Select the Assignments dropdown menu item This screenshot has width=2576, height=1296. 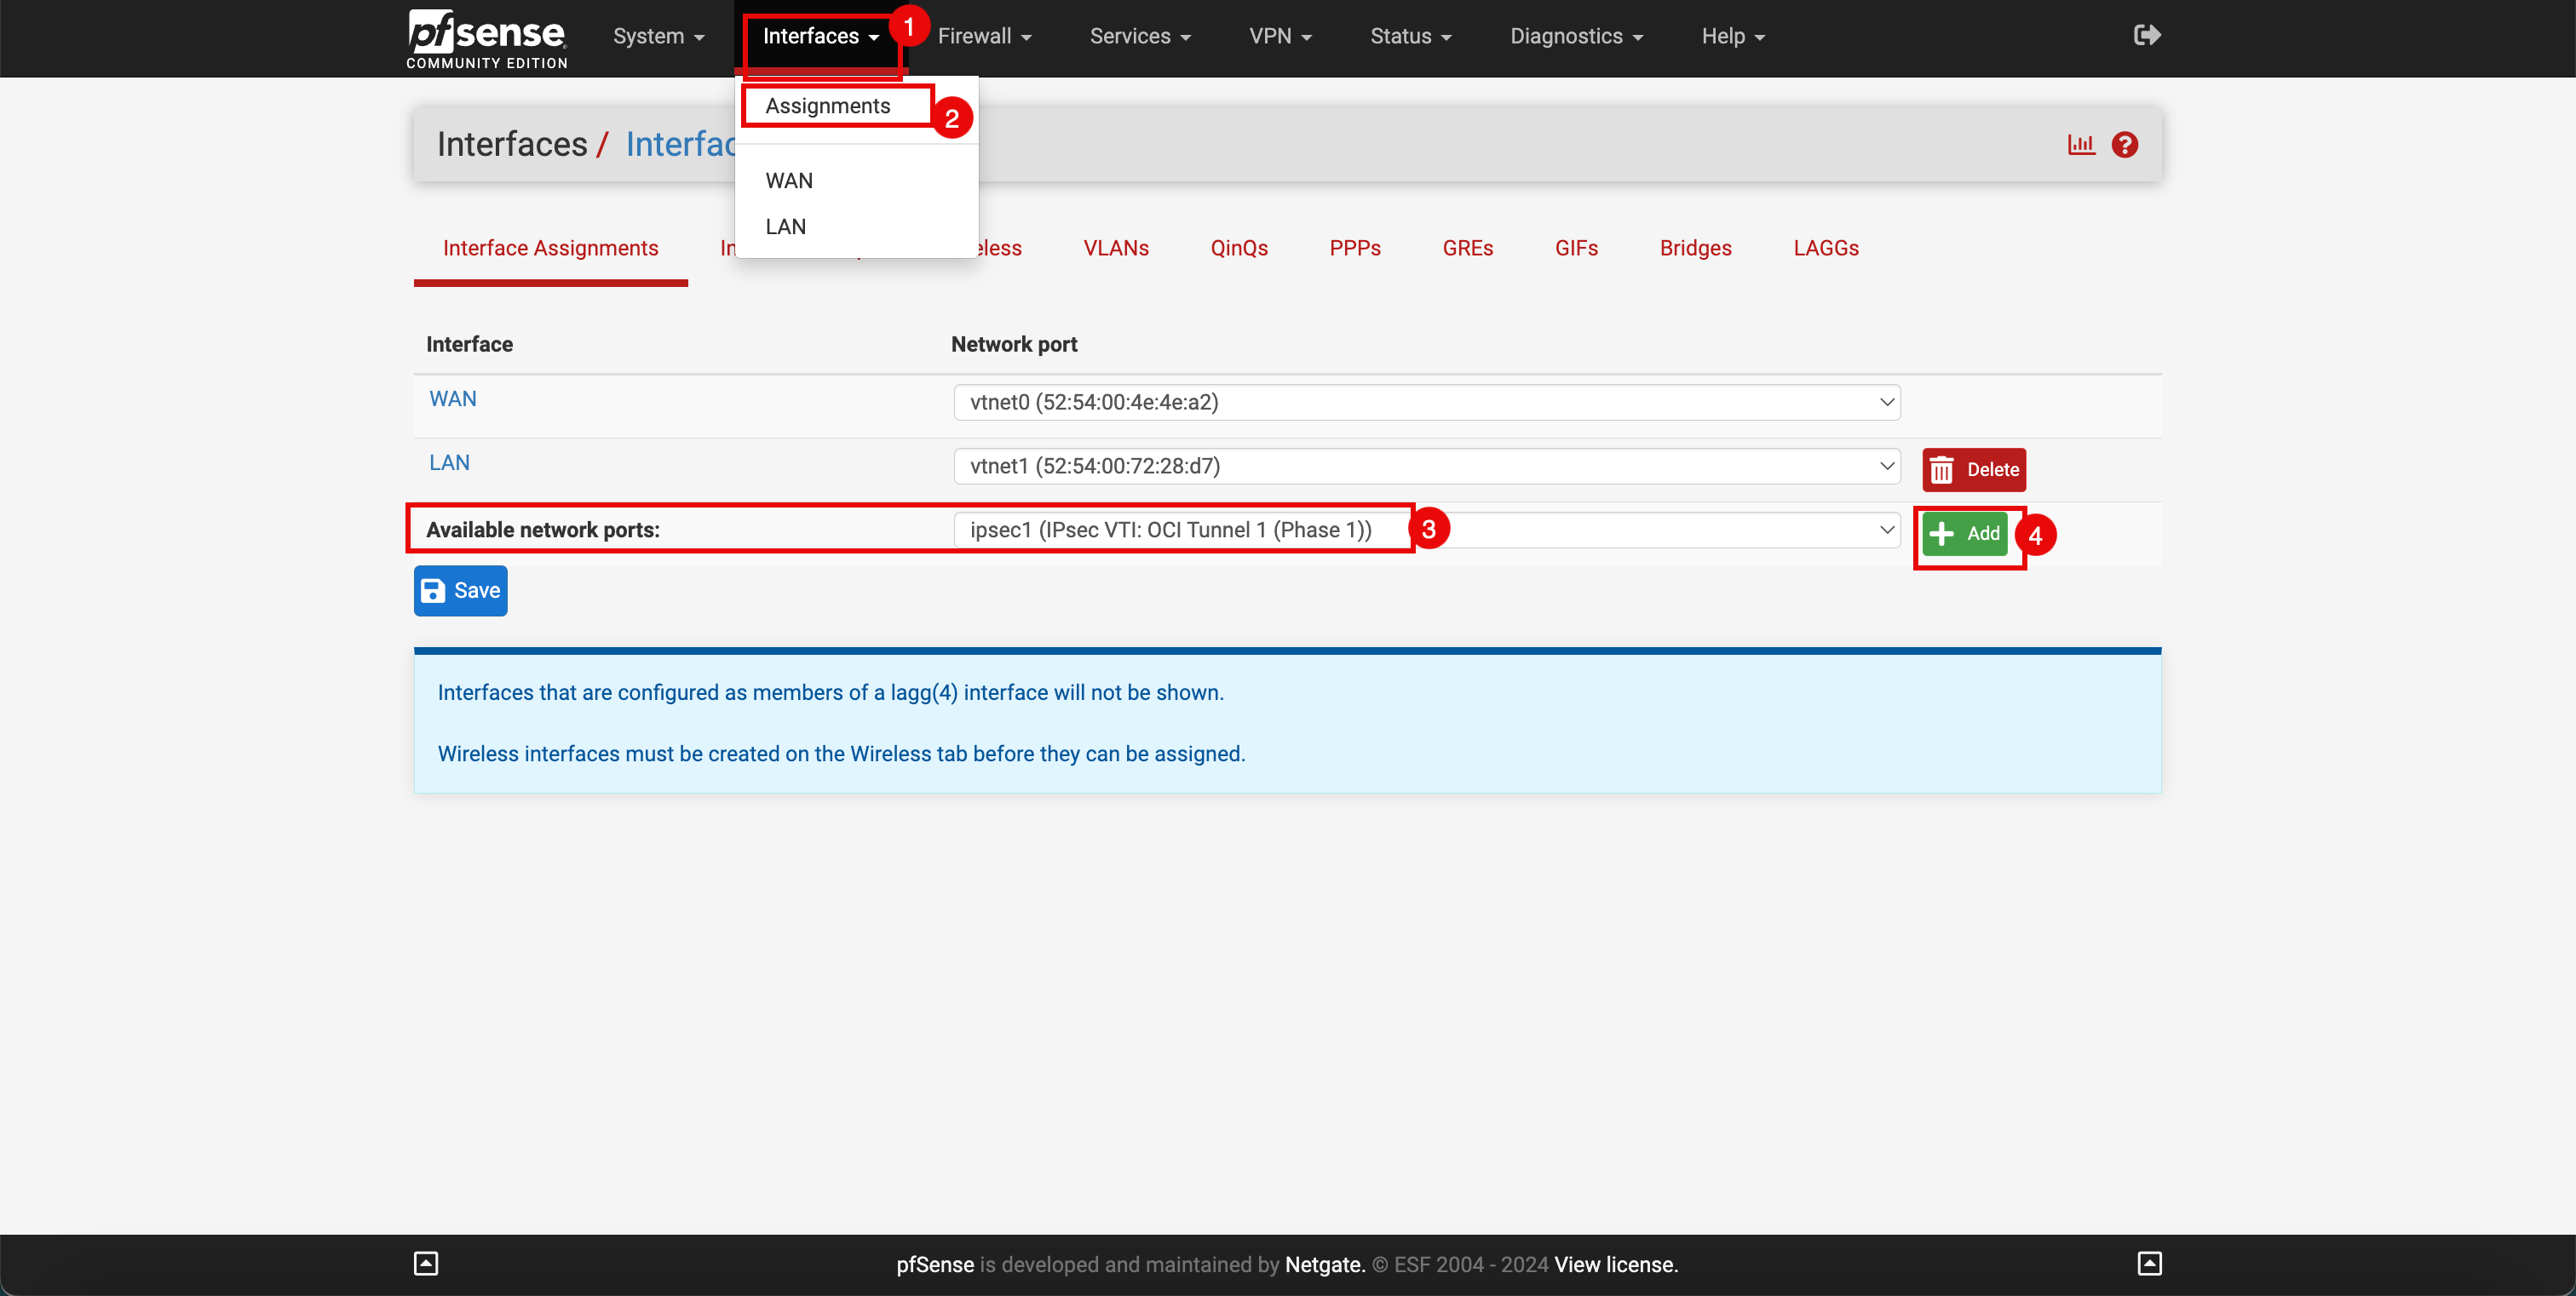pyautogui.click(x=828, y=104)
